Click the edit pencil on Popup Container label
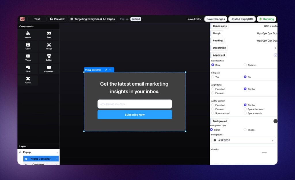This screenshot has height=180, width=295. (x=106, y=70)
